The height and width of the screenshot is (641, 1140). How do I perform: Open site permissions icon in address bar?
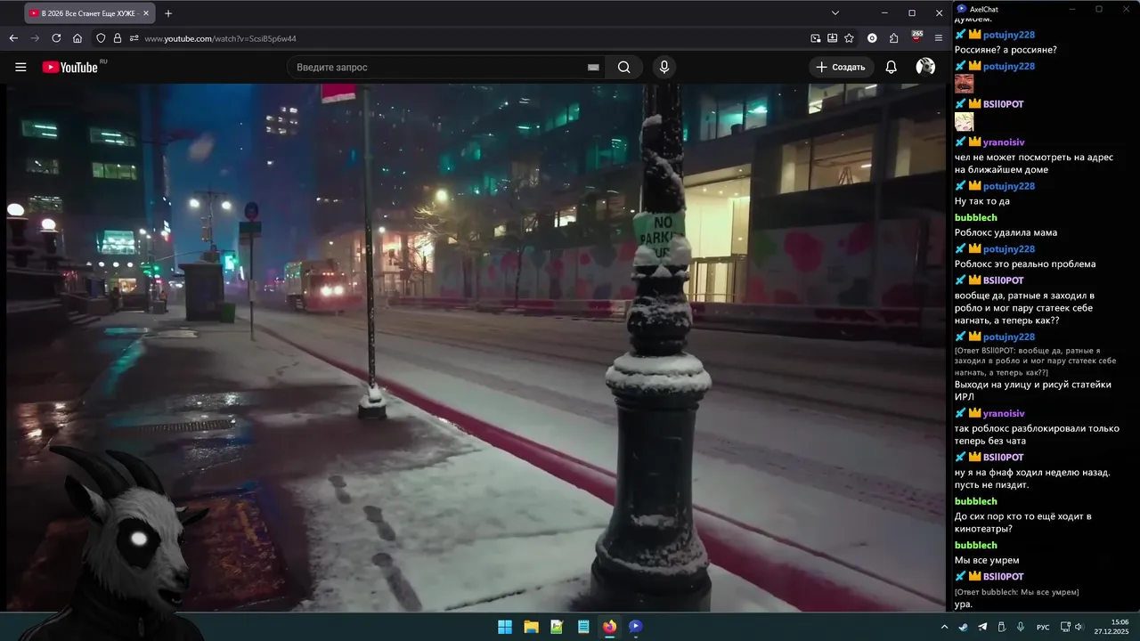(x=134, y=38)
